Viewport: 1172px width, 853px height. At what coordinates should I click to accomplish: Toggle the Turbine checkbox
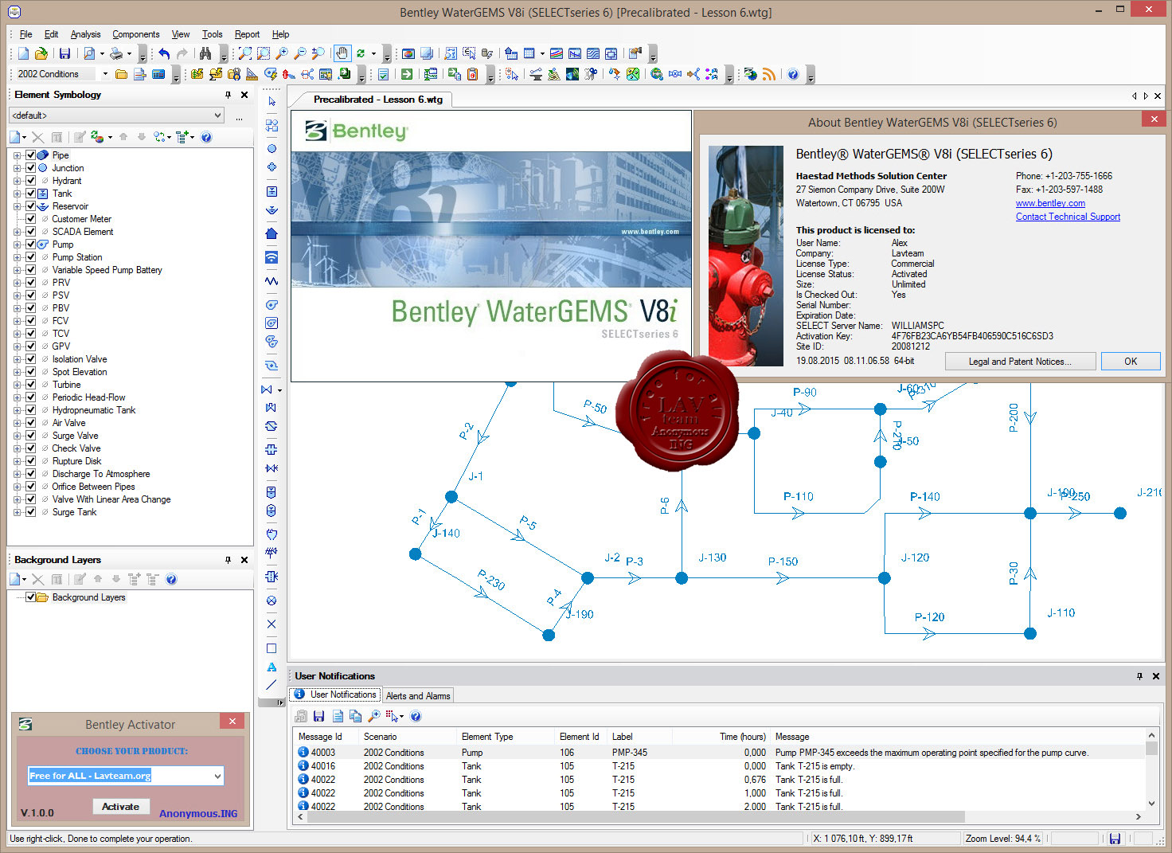[x=30, y=385]
